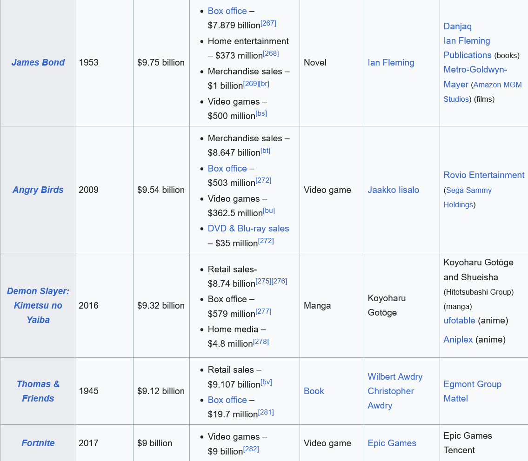This screenshot has height=461, width=528.
Task: Open the Danjaq owner link
Action: [458, 26]
